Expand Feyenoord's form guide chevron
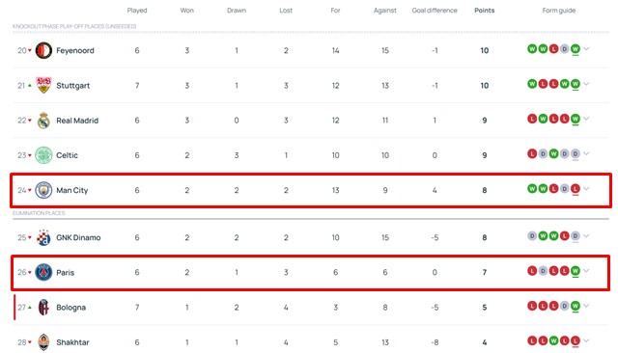 click(x=586, y=49)
